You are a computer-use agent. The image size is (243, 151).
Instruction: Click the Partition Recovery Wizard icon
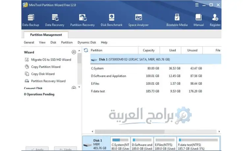27,81
